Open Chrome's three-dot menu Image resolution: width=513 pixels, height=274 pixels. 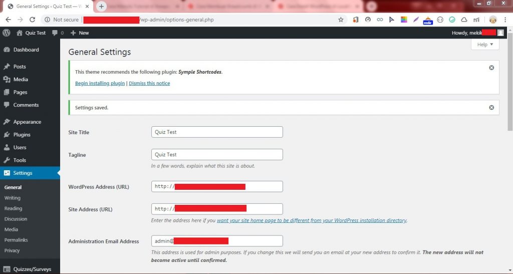coord(505,20)
